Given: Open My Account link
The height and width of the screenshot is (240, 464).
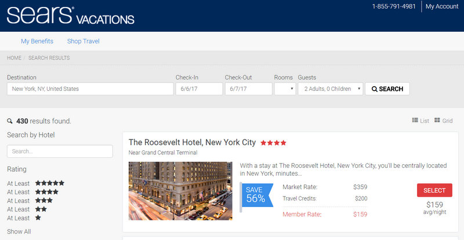Looking at the screenshot, I should 442,6.
